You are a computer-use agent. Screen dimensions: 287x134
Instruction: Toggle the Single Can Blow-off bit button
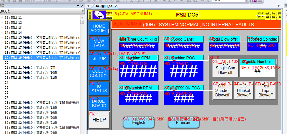225,68
